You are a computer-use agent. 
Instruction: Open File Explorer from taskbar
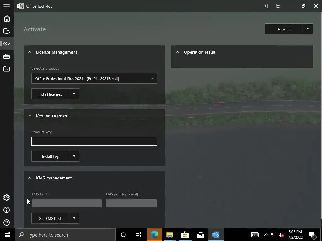pos(169,235)
